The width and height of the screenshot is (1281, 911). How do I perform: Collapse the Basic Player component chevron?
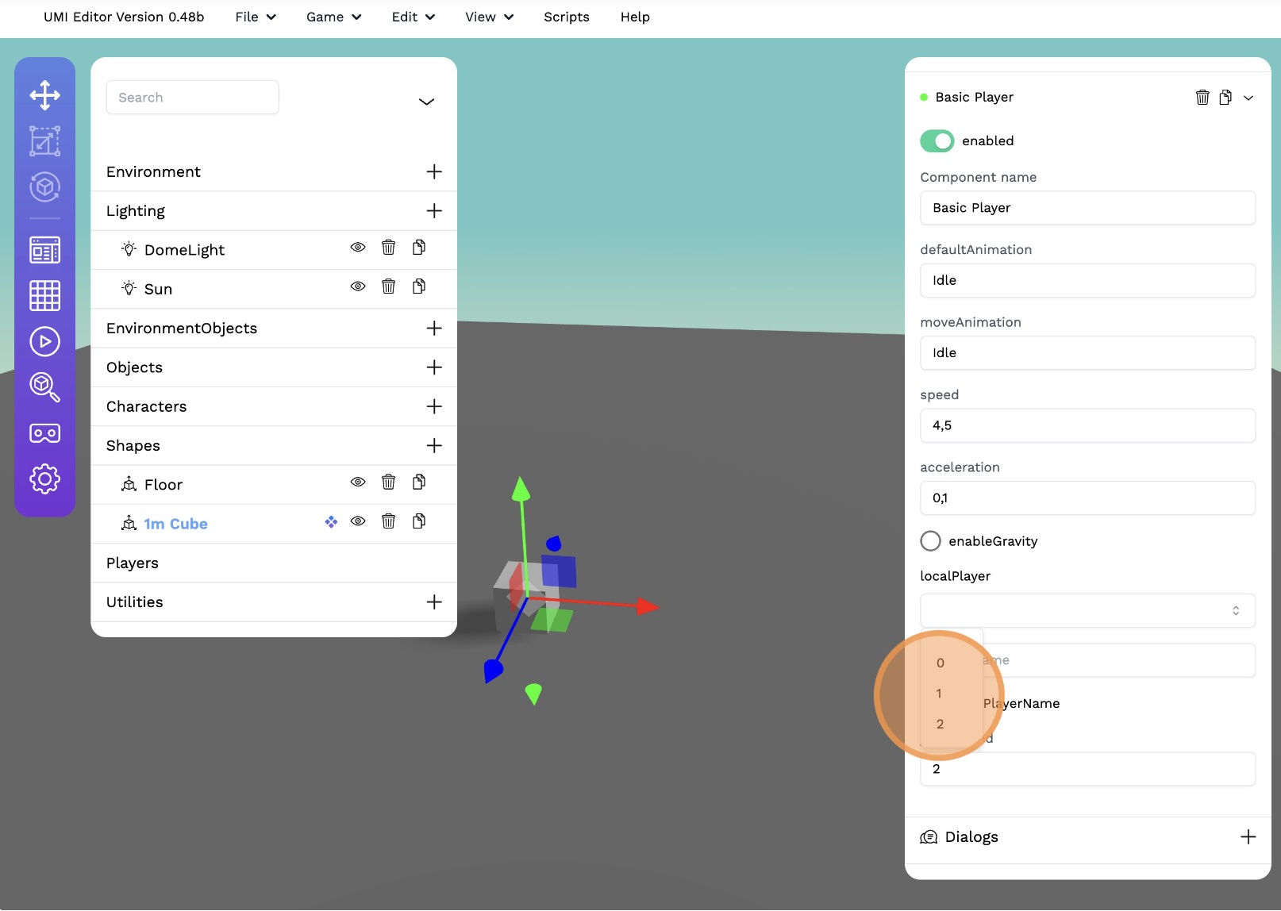(x=1248, y=98)
